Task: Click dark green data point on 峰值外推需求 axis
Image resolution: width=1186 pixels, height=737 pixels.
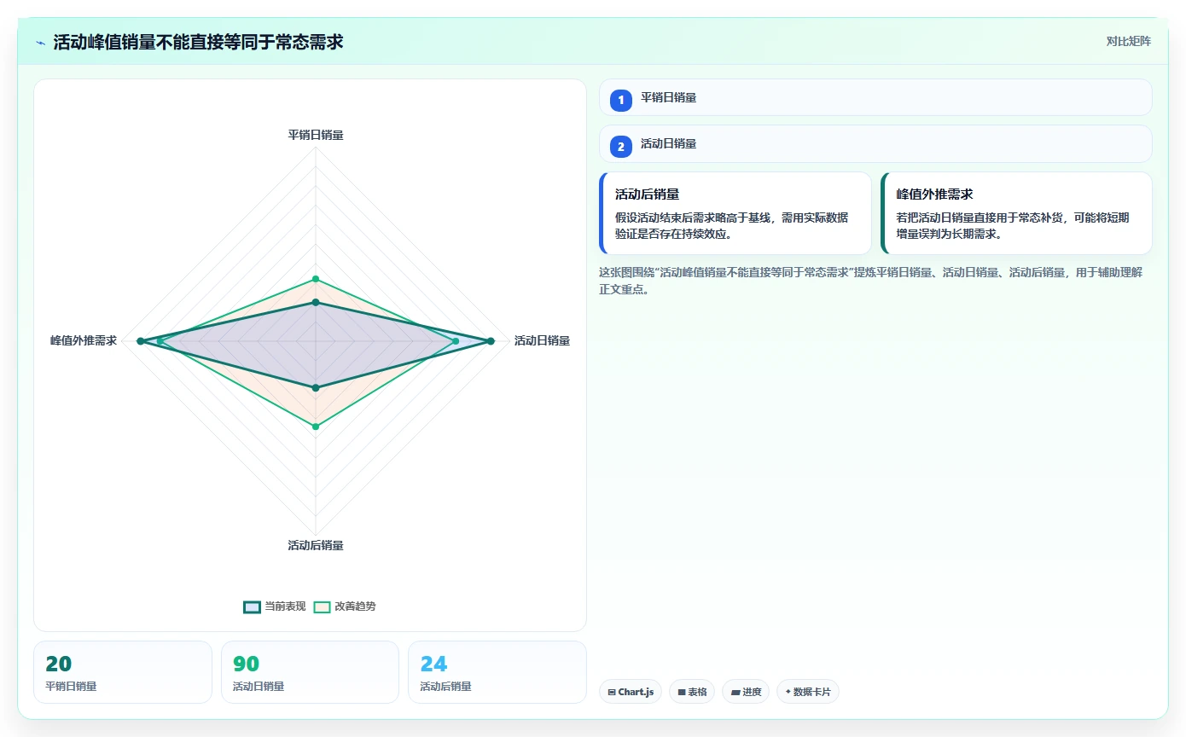Action: tap(141, 341)
